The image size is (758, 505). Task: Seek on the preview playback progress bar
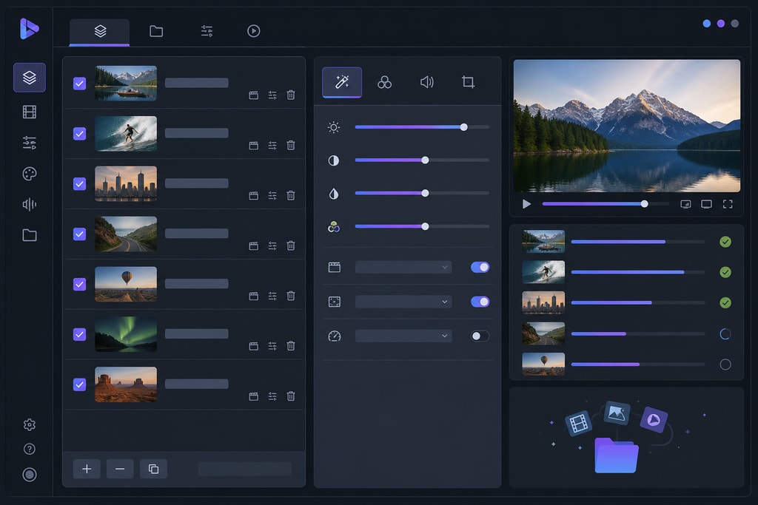[606, 204]
